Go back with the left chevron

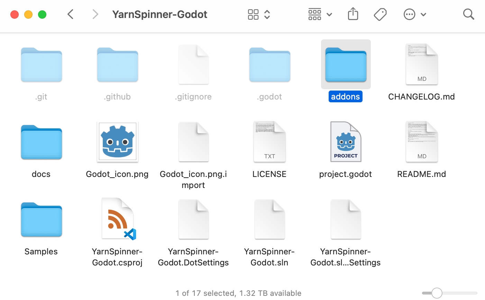click(71, 14)
